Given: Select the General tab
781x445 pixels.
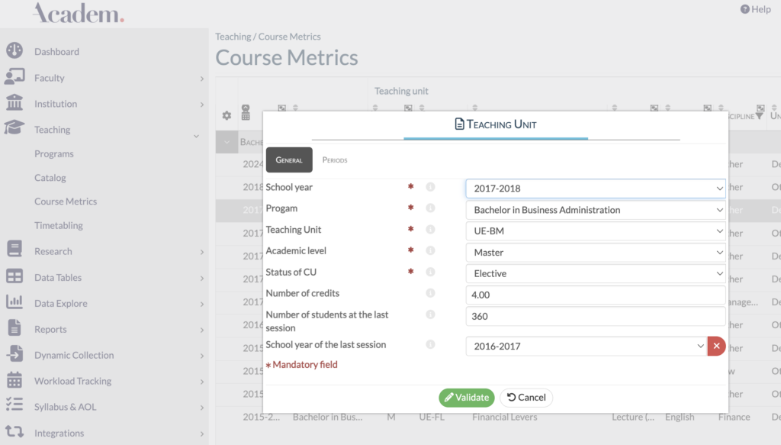Looking at the screenshot, I should coord(289,160).
